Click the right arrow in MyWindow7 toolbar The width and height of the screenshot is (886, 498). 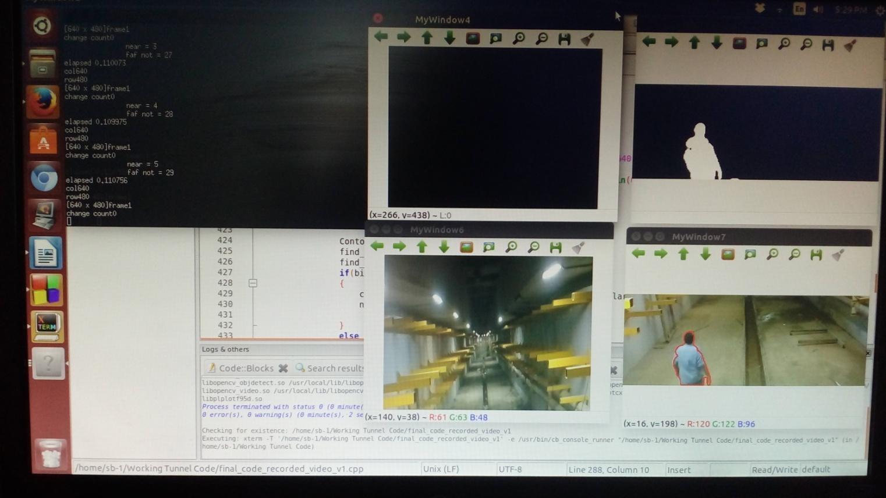tap(661, 254)
